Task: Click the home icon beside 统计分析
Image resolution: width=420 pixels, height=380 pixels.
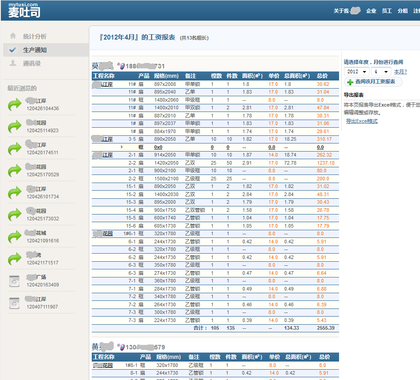Action: pyautogui.click(x=13, y=36)
